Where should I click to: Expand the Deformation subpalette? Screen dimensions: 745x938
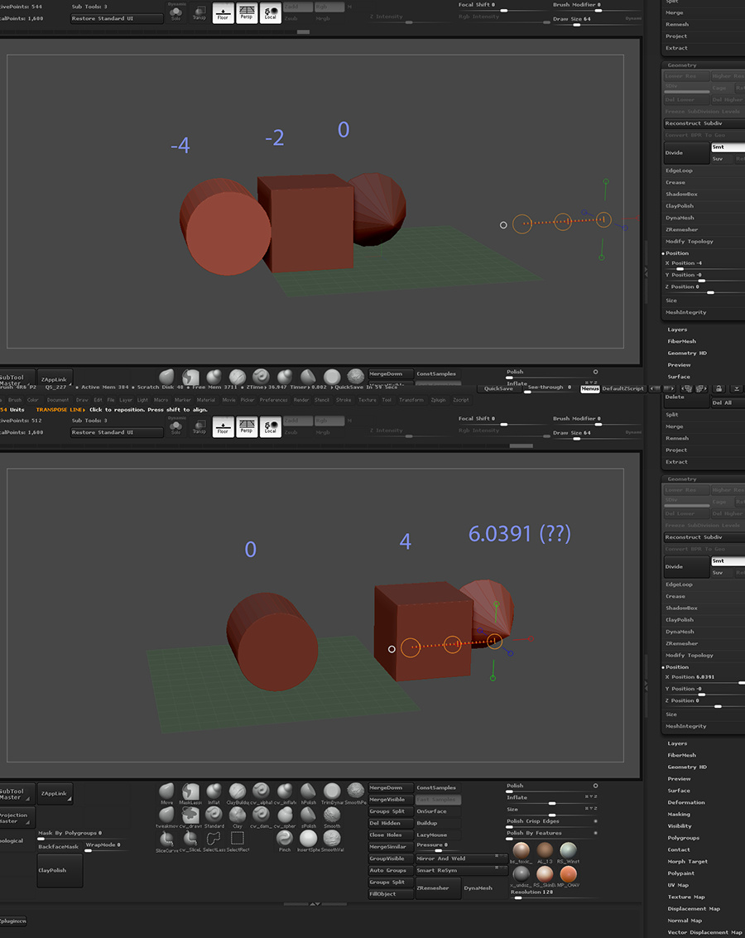click(686, 802)
